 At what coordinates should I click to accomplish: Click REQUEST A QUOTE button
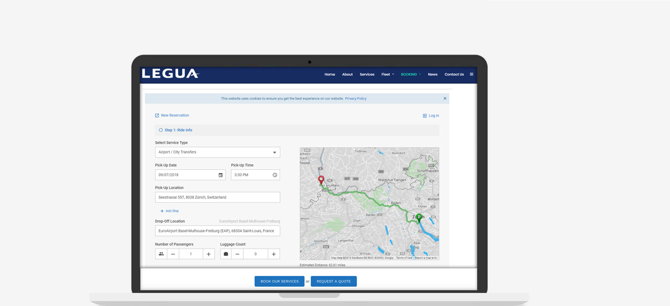click(334, 281)
